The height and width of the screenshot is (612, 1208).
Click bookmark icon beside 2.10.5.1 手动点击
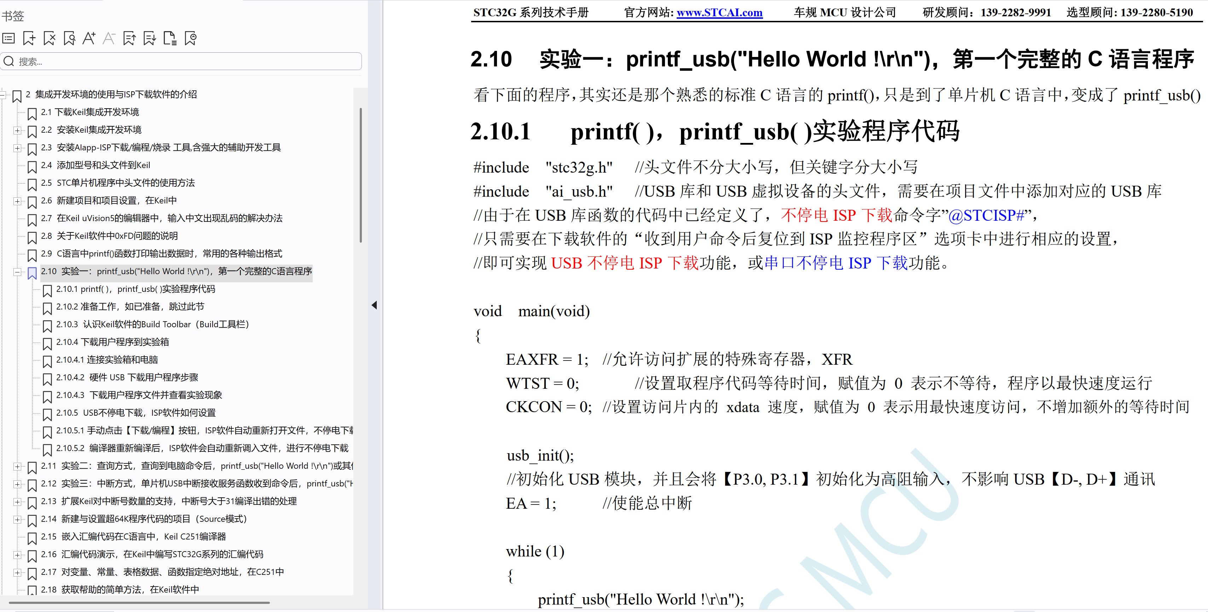click(x=47, y=432)
